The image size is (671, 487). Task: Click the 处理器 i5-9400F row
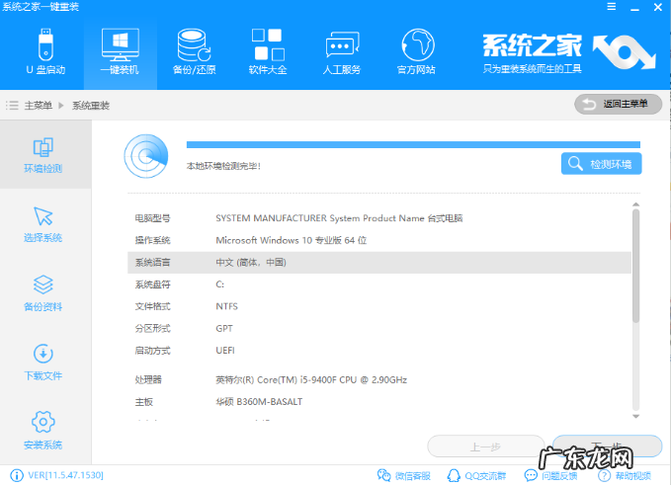tap(379, 379)
